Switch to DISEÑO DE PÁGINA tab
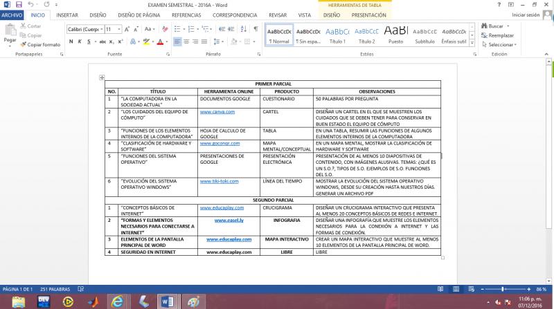 pyautogui.click(x=139, y=15)
